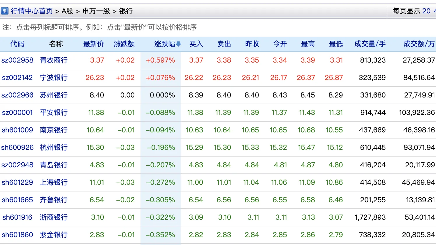Open stock code sz002958
This screenshot has height=245, width=436.
click(17, 60)
